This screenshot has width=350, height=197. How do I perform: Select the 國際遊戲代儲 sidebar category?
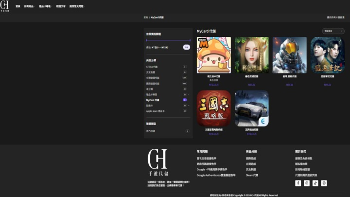tap(153, 84)
